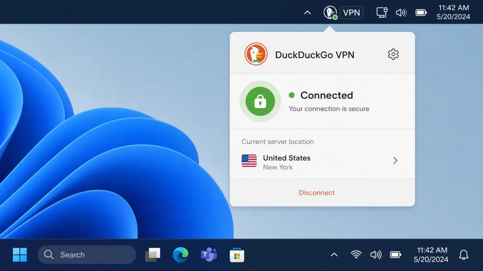Open taskbar clock showing 11:42 AM
The width and height of the screenshot is (483, 271).
pos(431,255)
